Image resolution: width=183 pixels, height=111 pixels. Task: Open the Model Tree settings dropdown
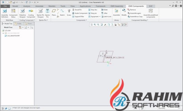[x=23, y=27]
